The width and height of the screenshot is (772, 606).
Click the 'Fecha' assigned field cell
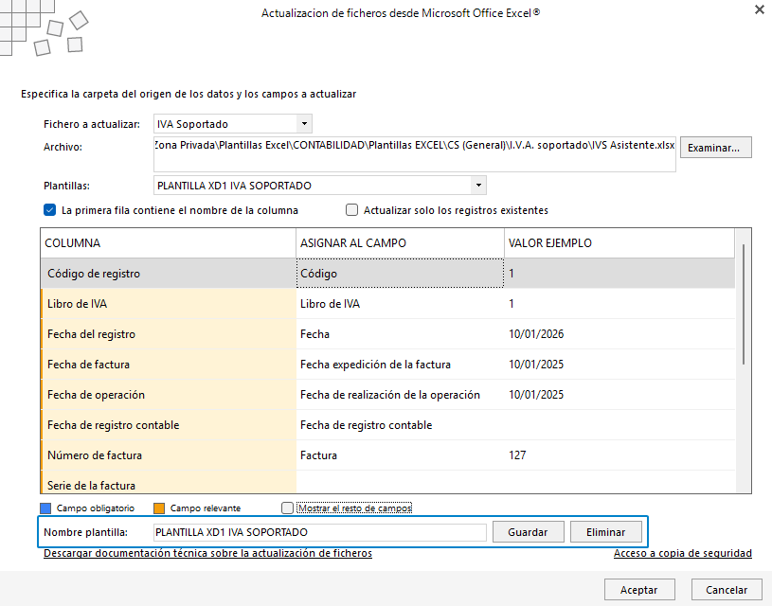click(400, 334)
